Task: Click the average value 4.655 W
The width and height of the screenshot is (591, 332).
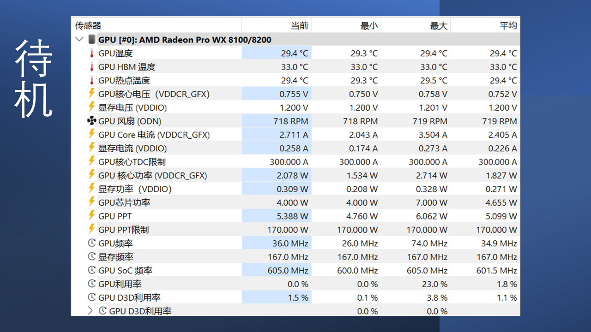Action: [x=501, y=202]
